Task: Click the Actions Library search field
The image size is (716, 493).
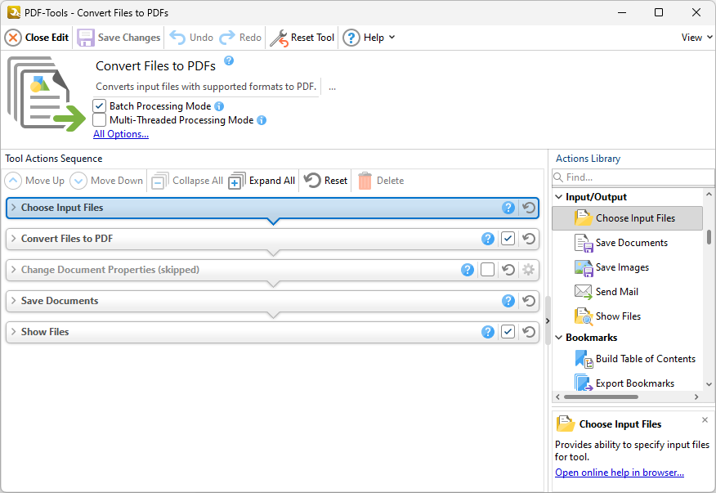Action: tap(633, 177)
